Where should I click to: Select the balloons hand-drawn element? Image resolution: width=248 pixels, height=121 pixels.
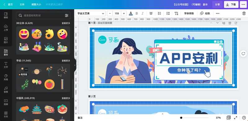37,82
